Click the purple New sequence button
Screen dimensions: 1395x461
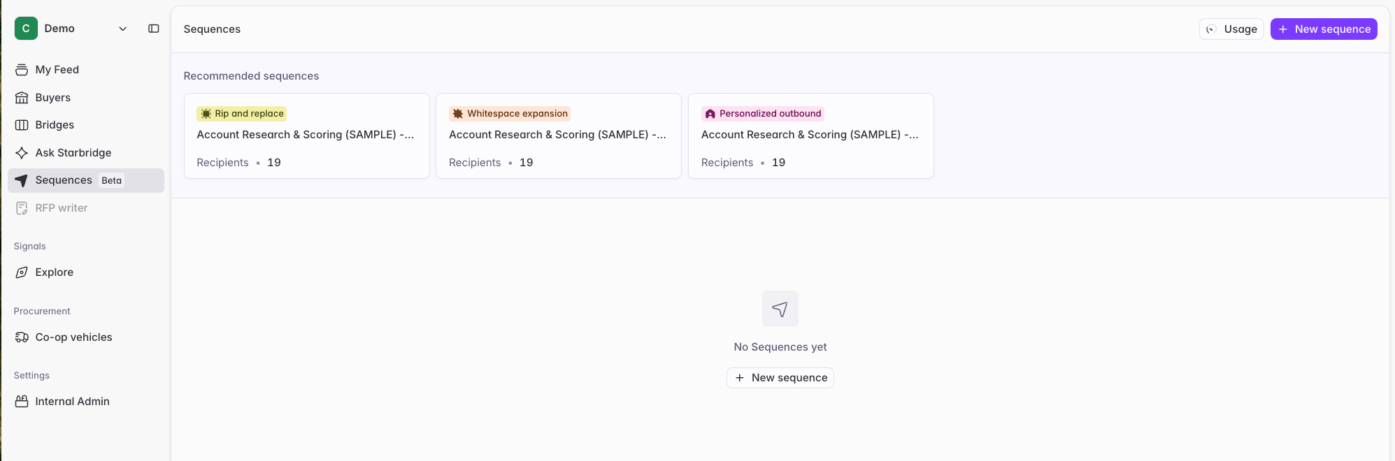pos(1324,29)
